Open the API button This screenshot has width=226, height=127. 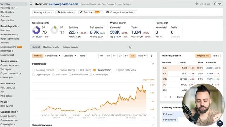218,4
